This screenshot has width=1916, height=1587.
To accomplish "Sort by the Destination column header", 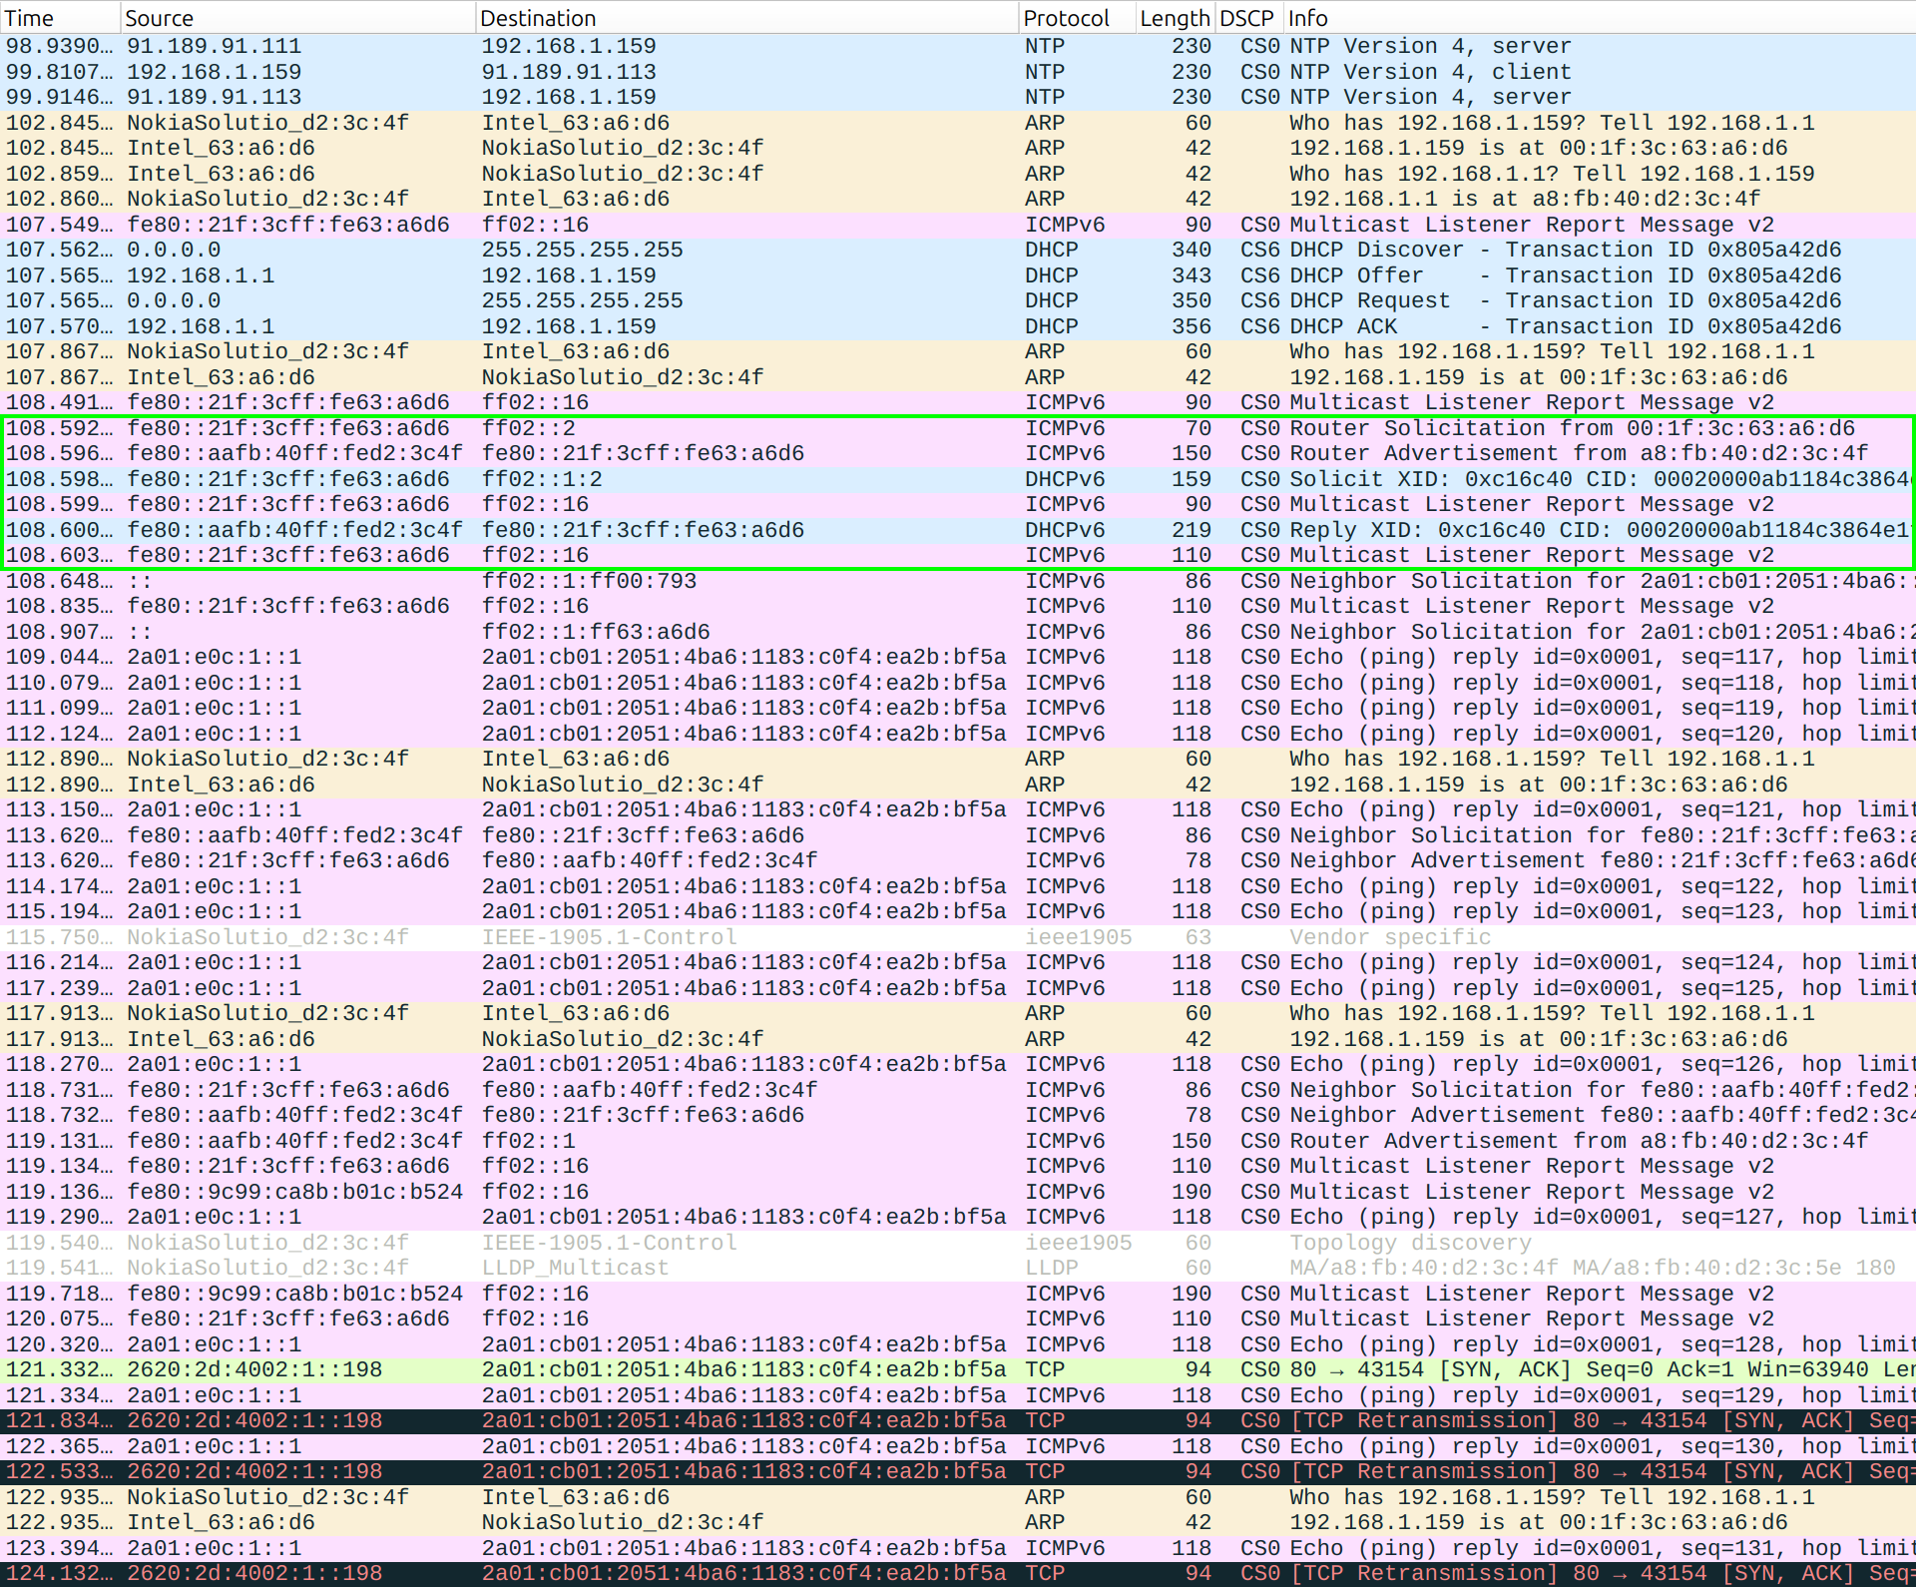I will 538,18.
